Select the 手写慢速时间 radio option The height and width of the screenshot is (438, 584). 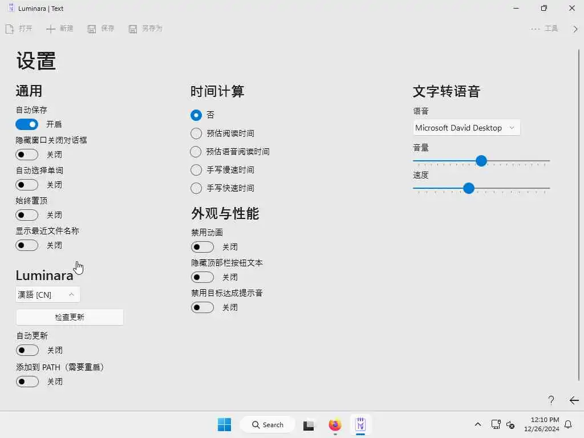tap(196, 170)
